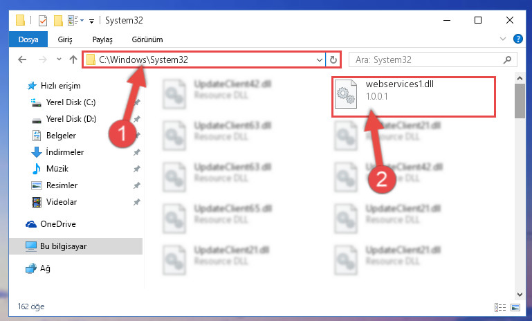The width and height of the screenshot is (532, 321).
Task: Expand the address bar history dropdown
Action: pyautogui.click(x=319, y=59)
